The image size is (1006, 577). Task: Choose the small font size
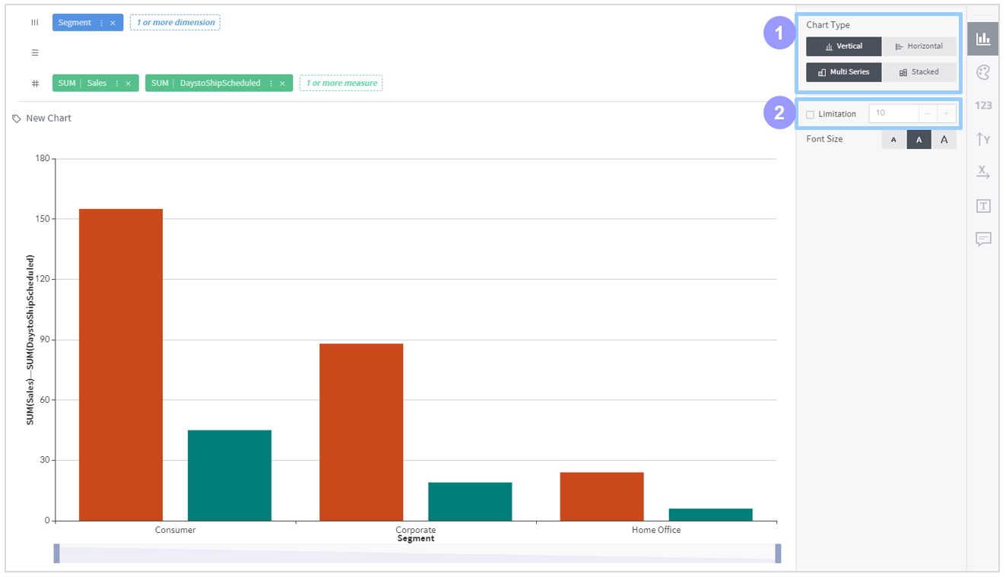[x=893, y=140]
